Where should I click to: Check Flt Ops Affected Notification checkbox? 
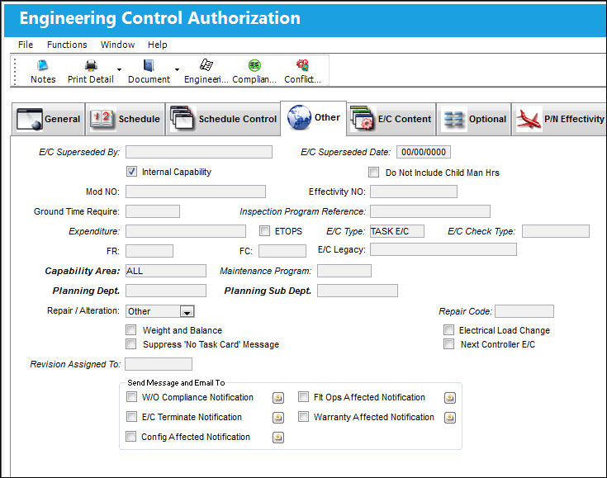point(304,397)
